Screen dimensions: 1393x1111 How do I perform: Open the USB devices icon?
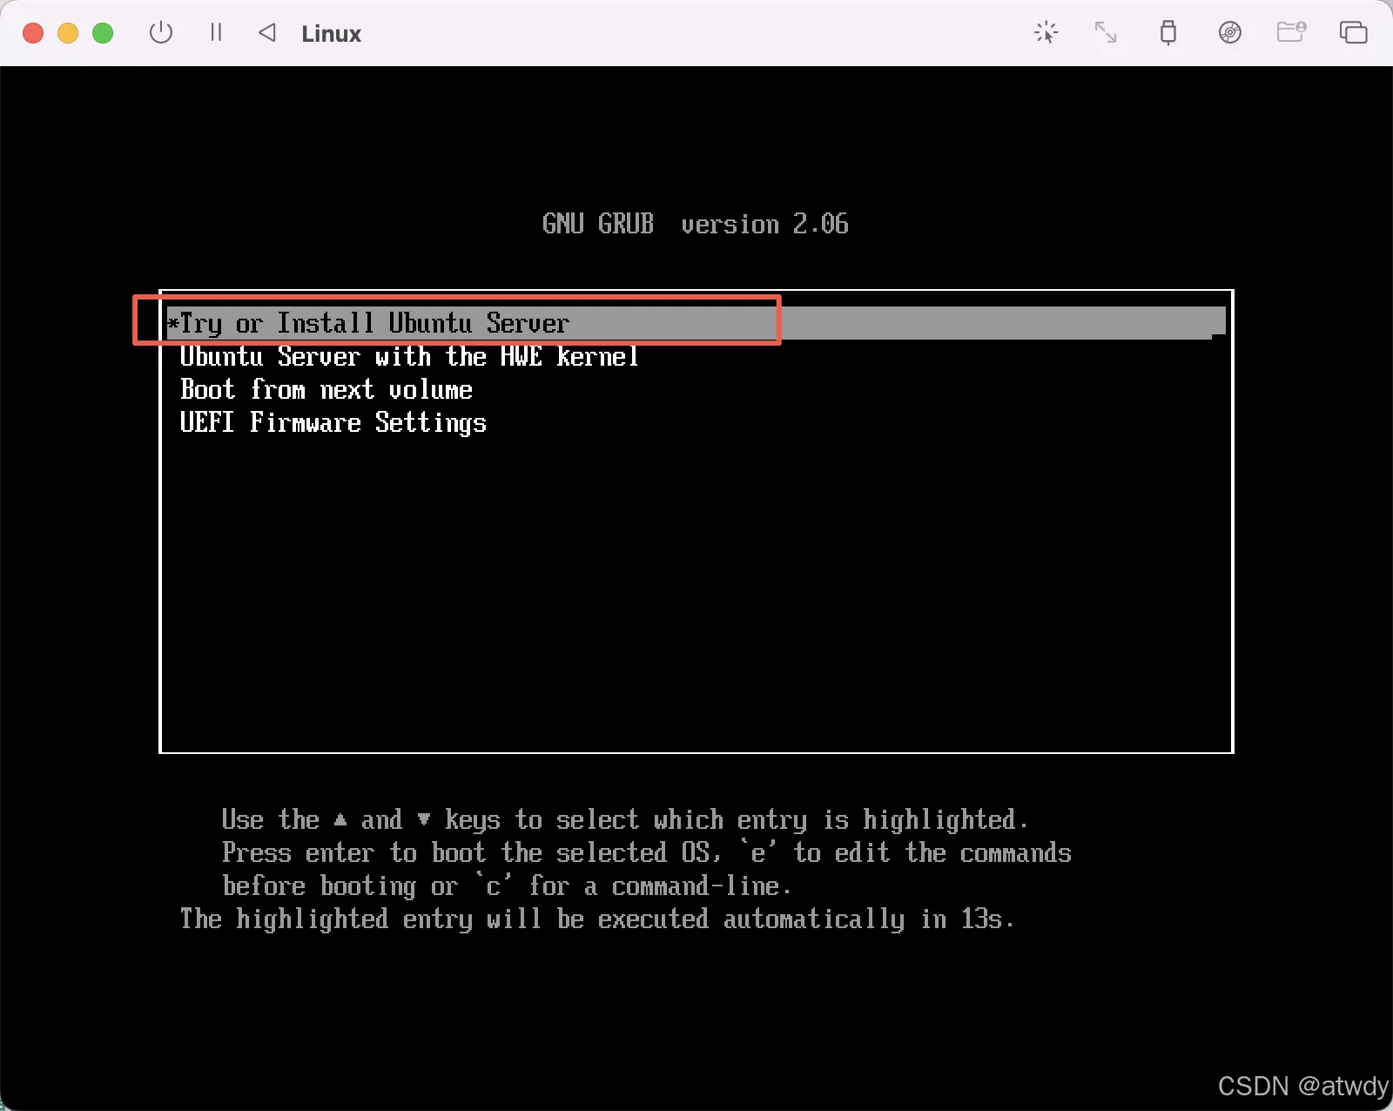click(x=1168, y=33)
